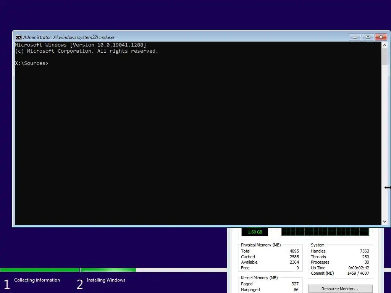Click the Available memory value 2364
391x293 pixels.
point(294,262)
